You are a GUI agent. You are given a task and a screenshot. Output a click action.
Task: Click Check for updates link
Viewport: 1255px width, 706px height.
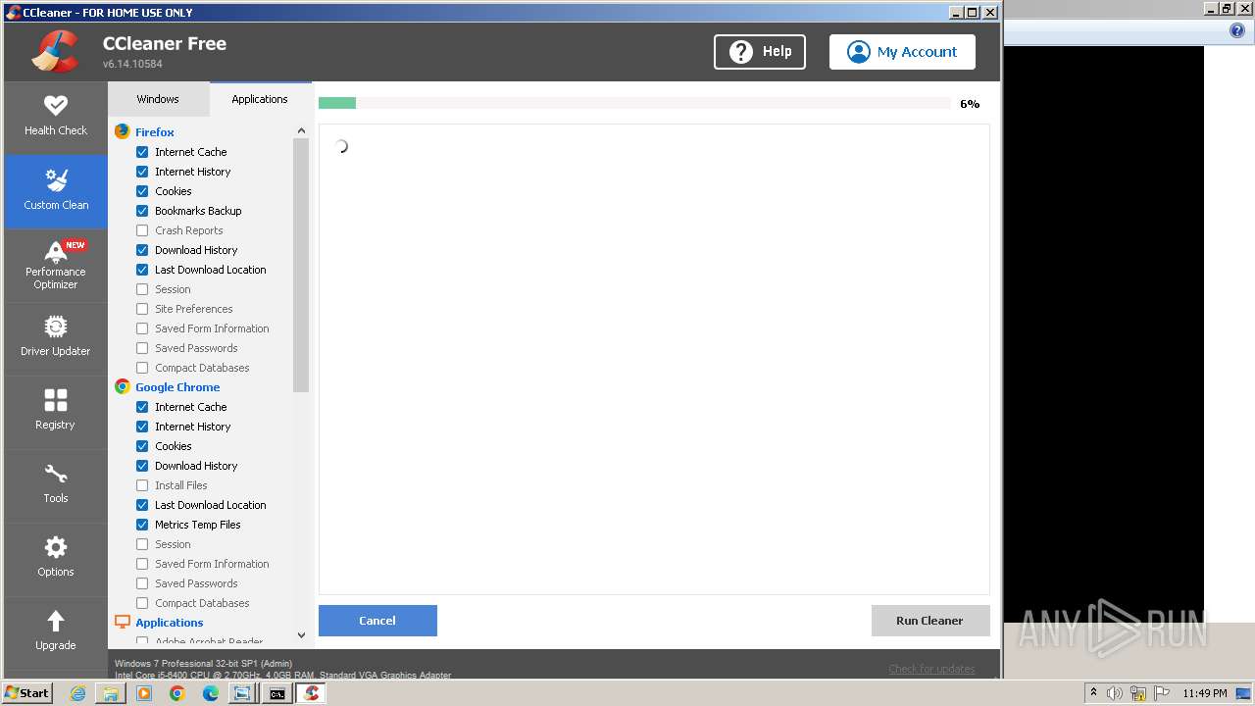click(931, 669)
